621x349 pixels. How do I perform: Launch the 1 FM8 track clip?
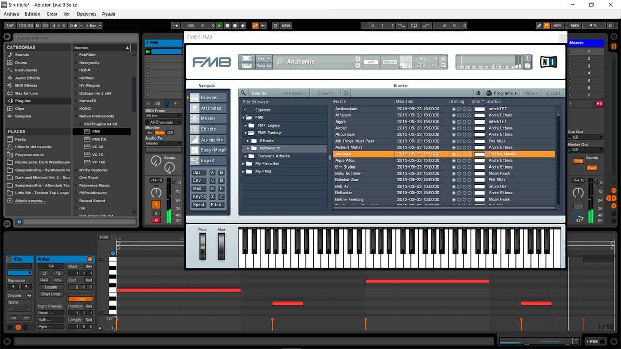click(148, 52)
